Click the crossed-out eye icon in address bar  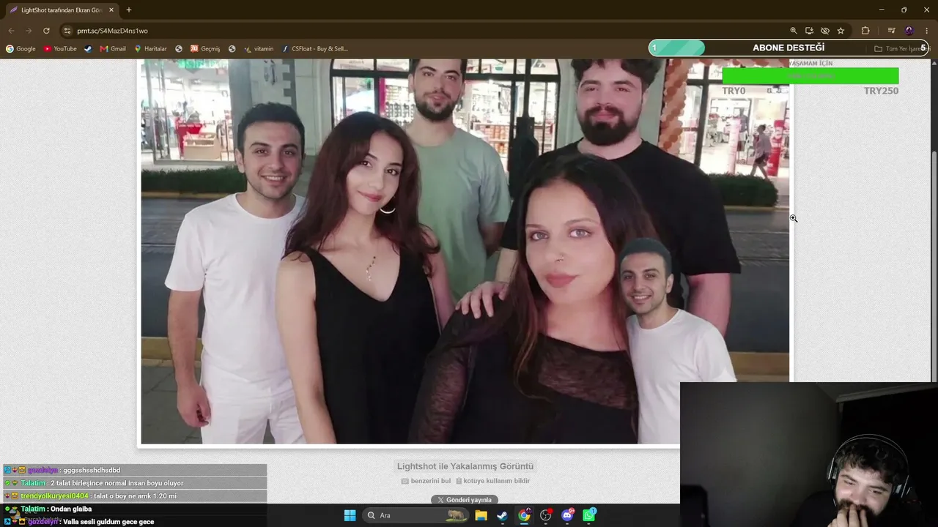(x=825, y=31)
